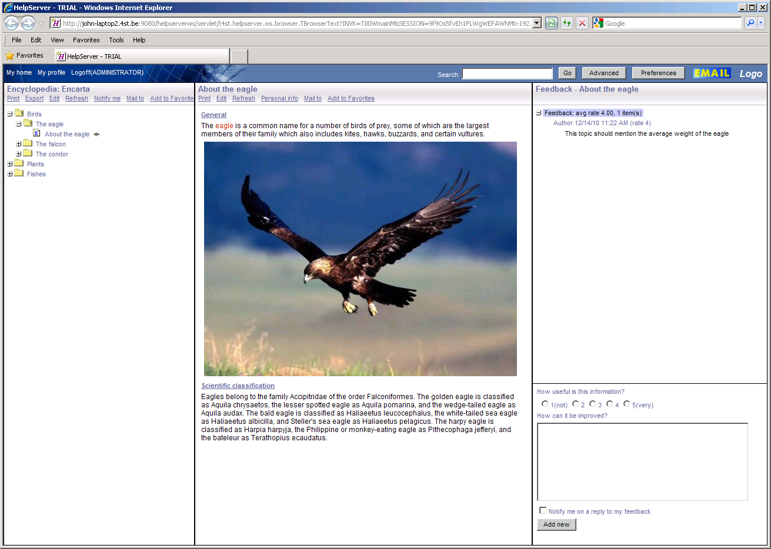The height and width of the screenshot is (549, 771).
Task: Expand The condor tree node
Action: click(x=19, y=154)
